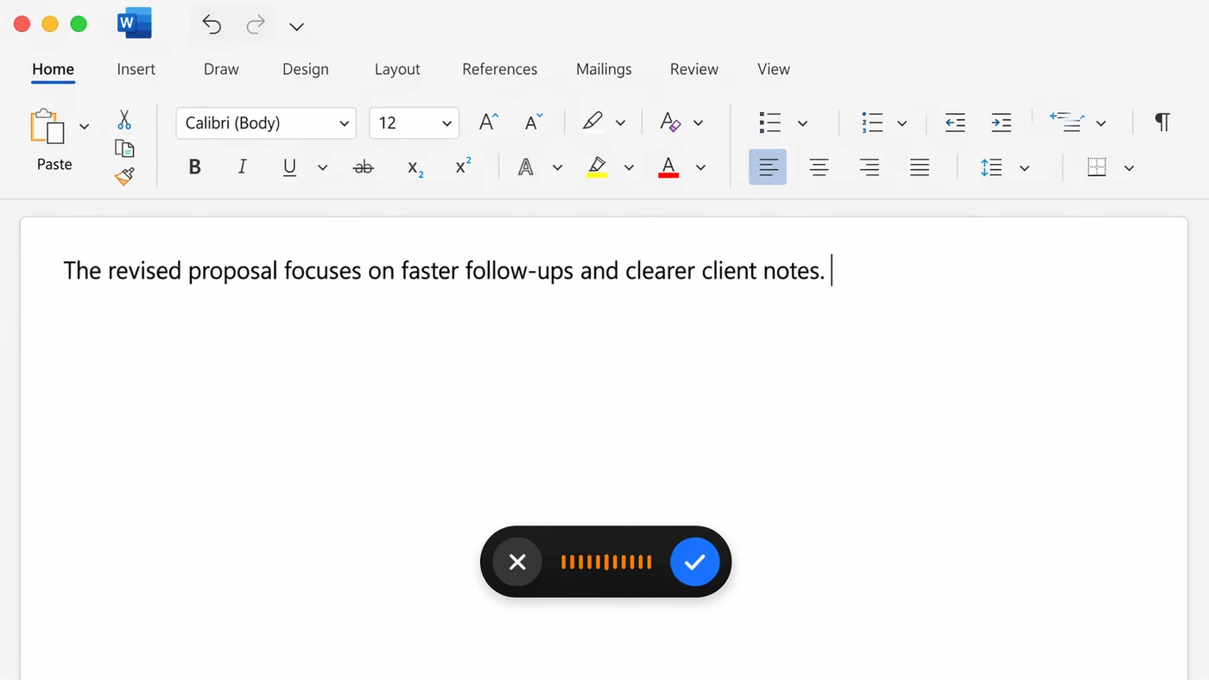1209x680 pixels.
Task: Click the Cut scissors icon
Action: click(x=123, y=118)
